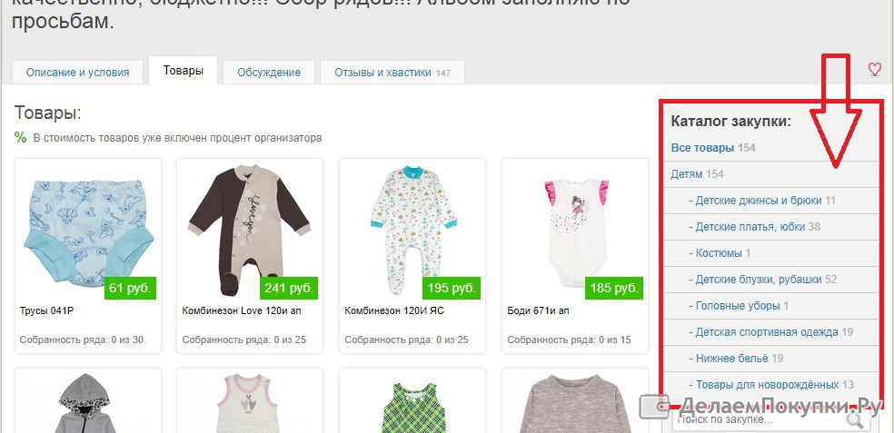Click the search magnifier icon
The width and height of the screenshot is (894, 433).
pos(855,420)
